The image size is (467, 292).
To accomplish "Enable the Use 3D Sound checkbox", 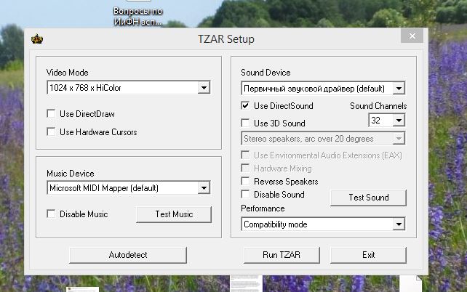I will 246,123.
